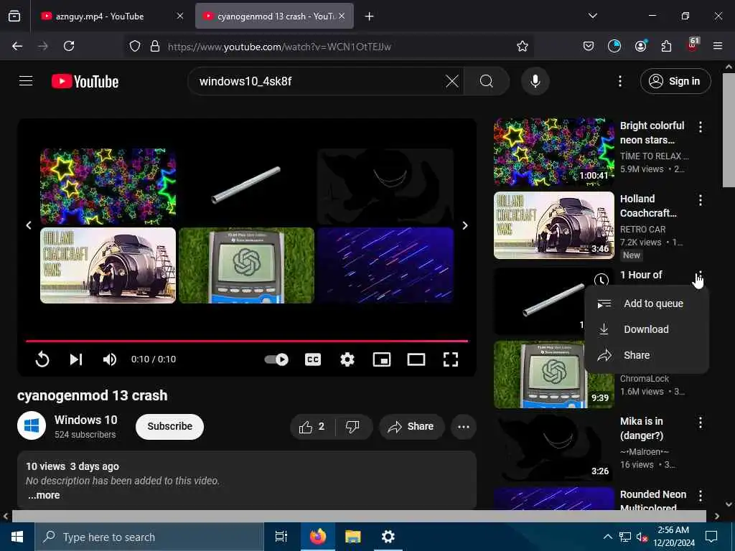Click the Share button below the video
This screenshot has width=735, height=551.
pyautogui.click(x=411, y=426)
